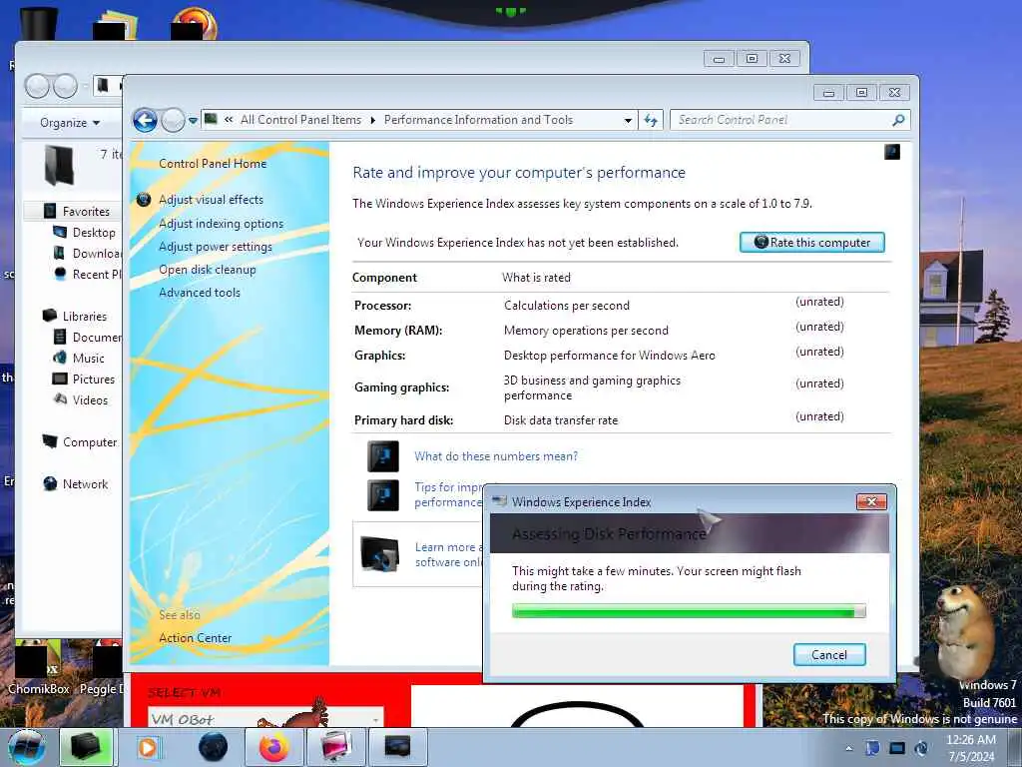Open Advanced tools link

pyautogui.click(x=200, y=293)
